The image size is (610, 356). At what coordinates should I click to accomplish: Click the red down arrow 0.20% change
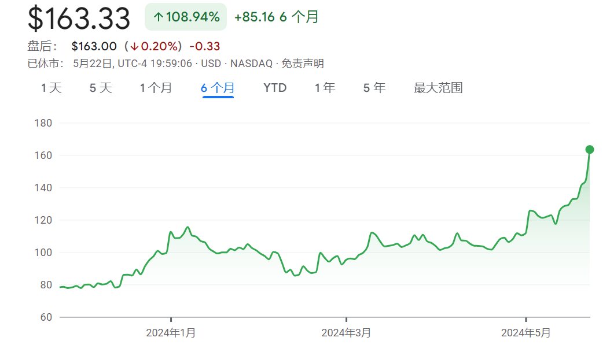[x=154, y=46]
